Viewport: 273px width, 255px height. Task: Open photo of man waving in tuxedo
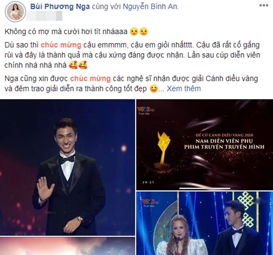click(x=67, y=167)
